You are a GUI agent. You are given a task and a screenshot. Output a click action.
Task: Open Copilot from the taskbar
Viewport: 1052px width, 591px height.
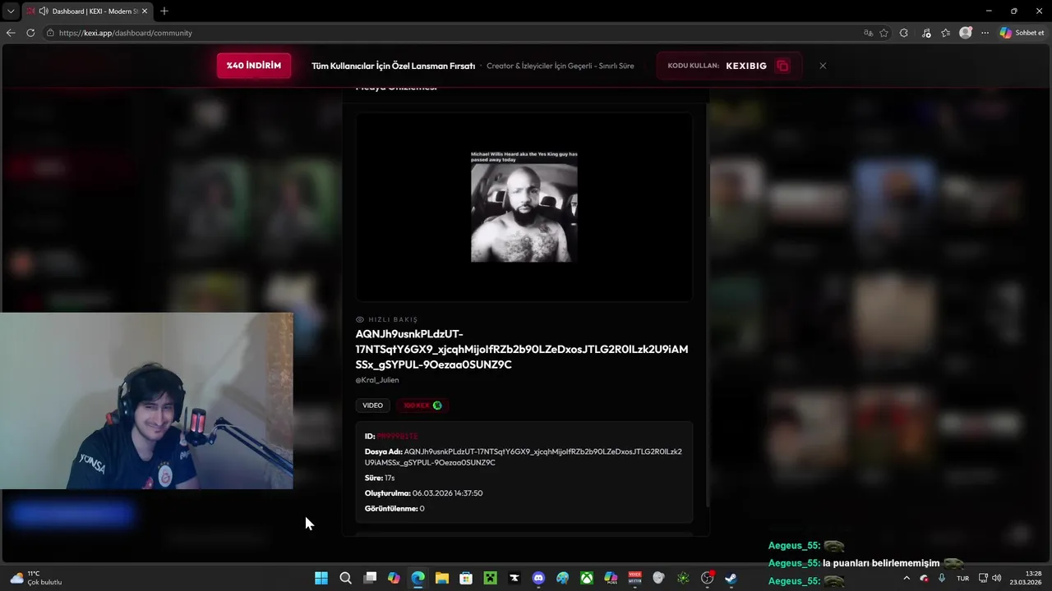tap(394, 578)
